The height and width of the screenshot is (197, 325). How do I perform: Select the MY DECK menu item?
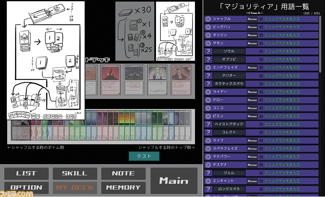click(75, 188)
